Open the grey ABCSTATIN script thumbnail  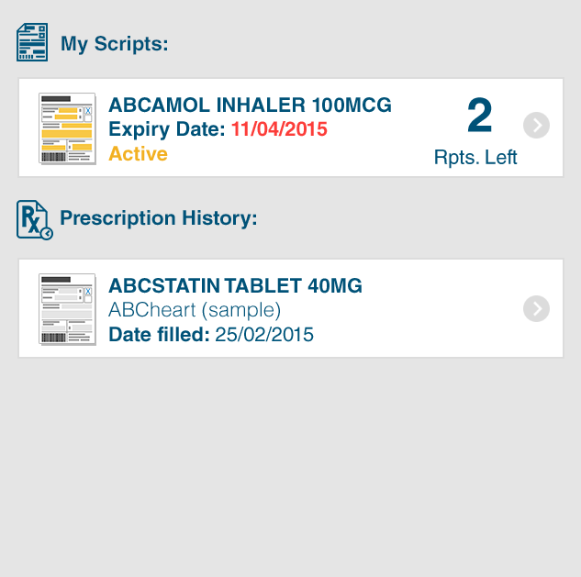pyautogui.click(x=67, y=309)
